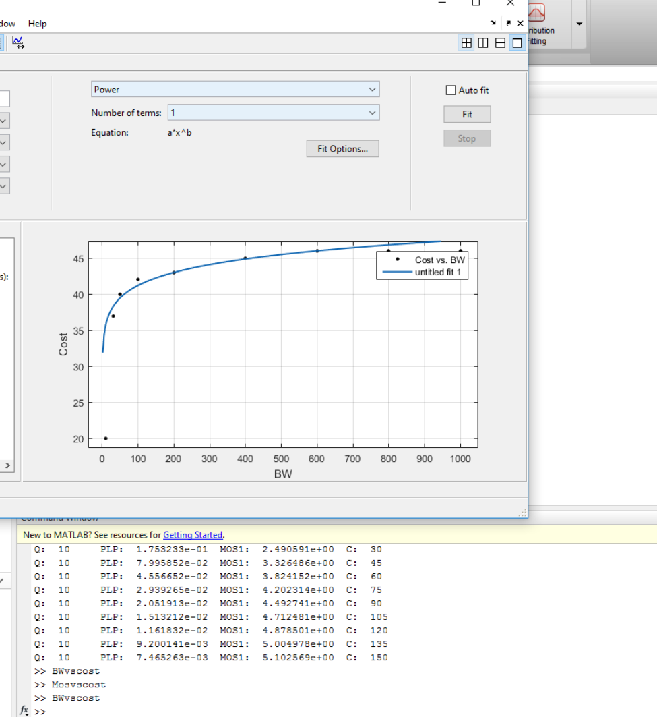Follow the Getting Started link
657x717 pixels.
(193, 535)
